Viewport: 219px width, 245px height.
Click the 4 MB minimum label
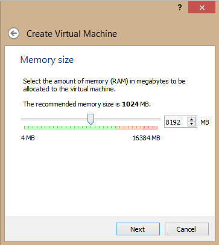28,138
